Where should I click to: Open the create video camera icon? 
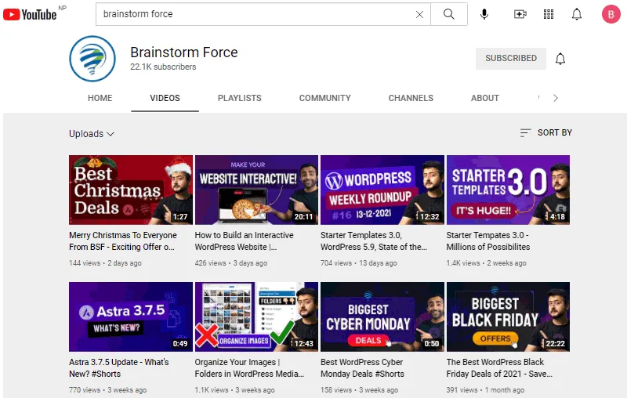pos(520,14)
